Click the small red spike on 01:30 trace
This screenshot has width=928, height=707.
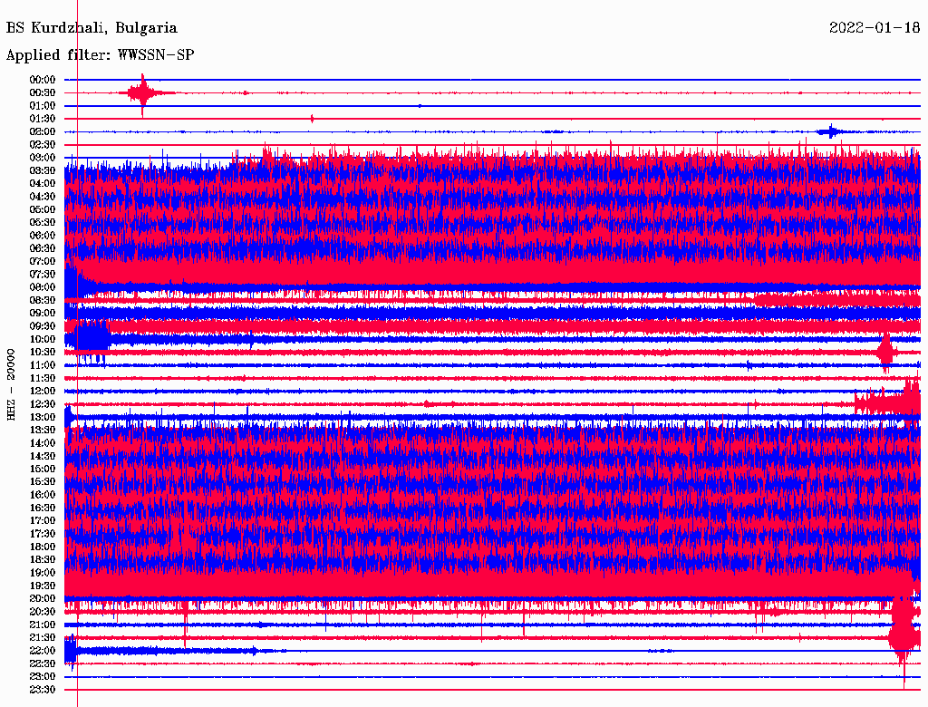(312, 119)
